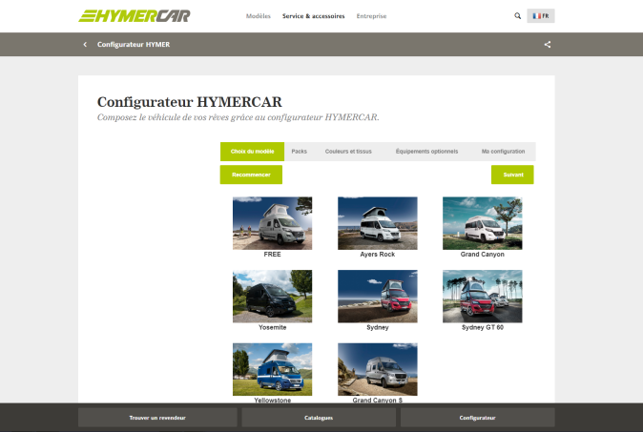The height and width of the screenshot is (432, 643).
Task: Choose the Ayers Rock model image
Action: [x=377, y=223]
